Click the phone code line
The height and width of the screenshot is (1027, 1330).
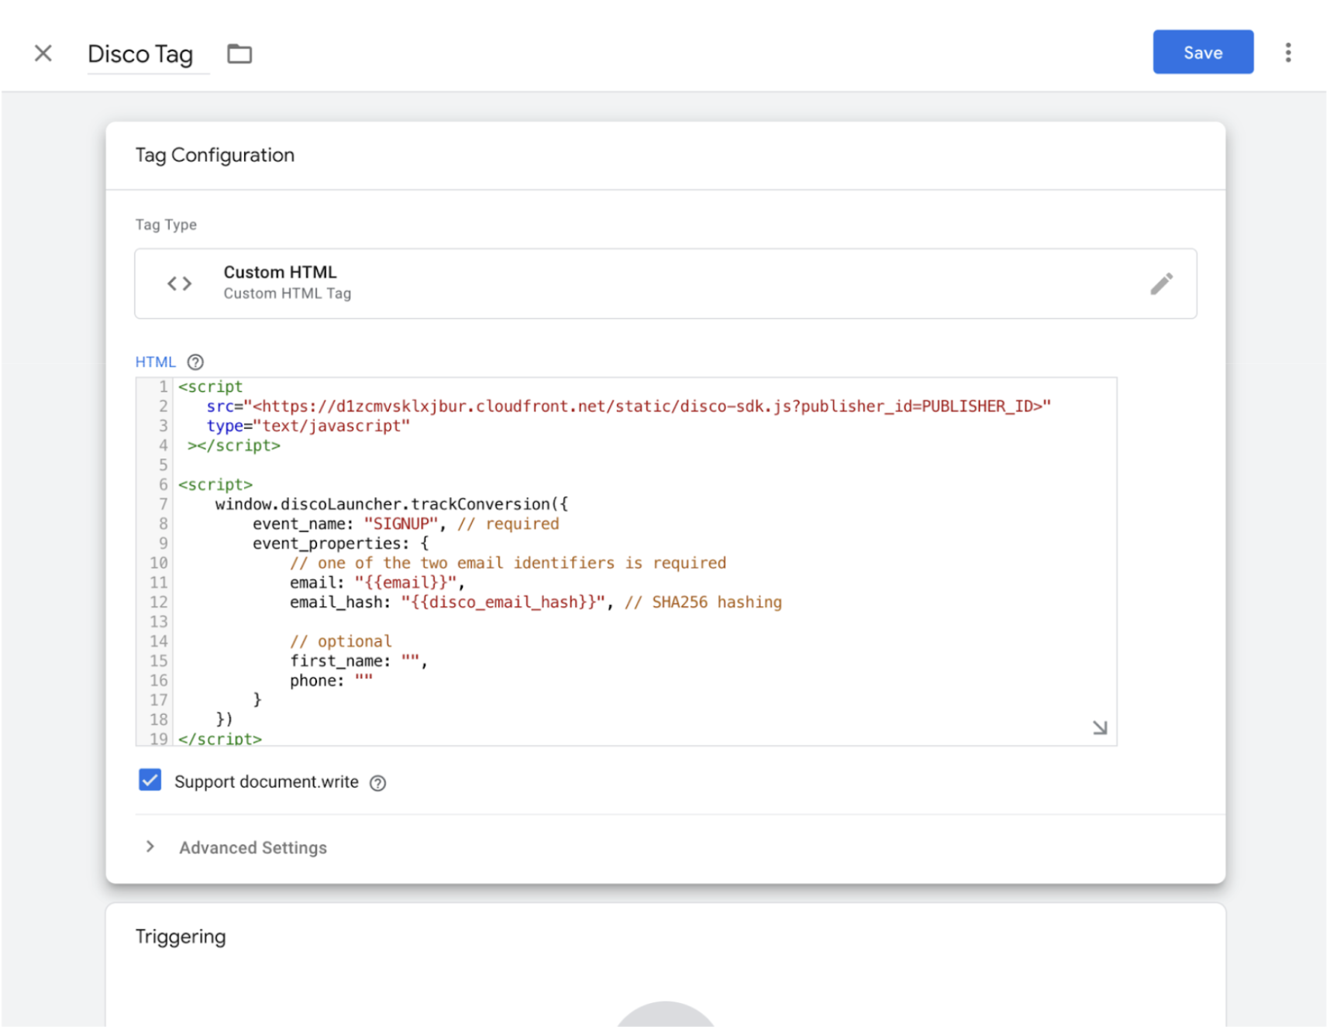click(331, 680)
